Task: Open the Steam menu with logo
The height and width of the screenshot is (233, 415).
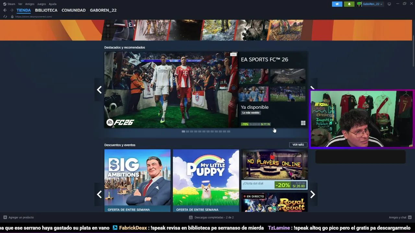Action: (x=9, y=4)
